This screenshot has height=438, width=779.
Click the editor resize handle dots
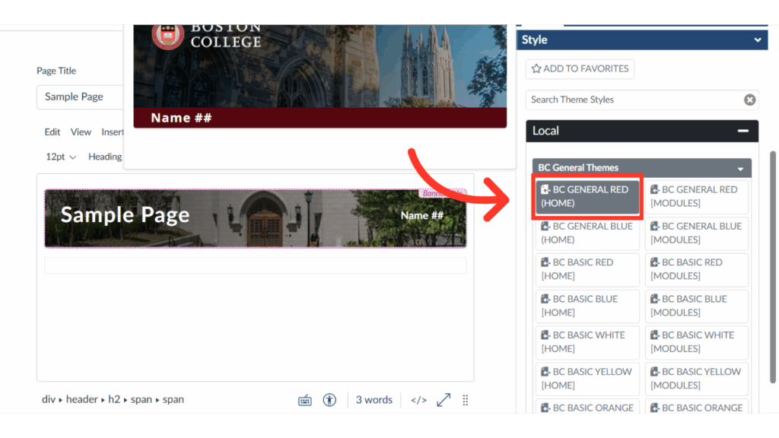(x=466, y=400)
